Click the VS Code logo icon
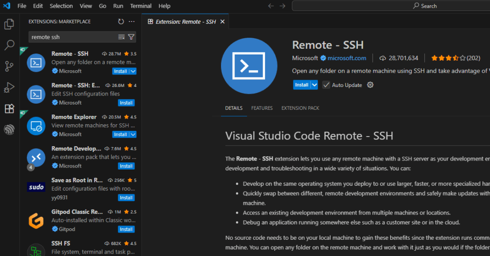 coord(7,6)
